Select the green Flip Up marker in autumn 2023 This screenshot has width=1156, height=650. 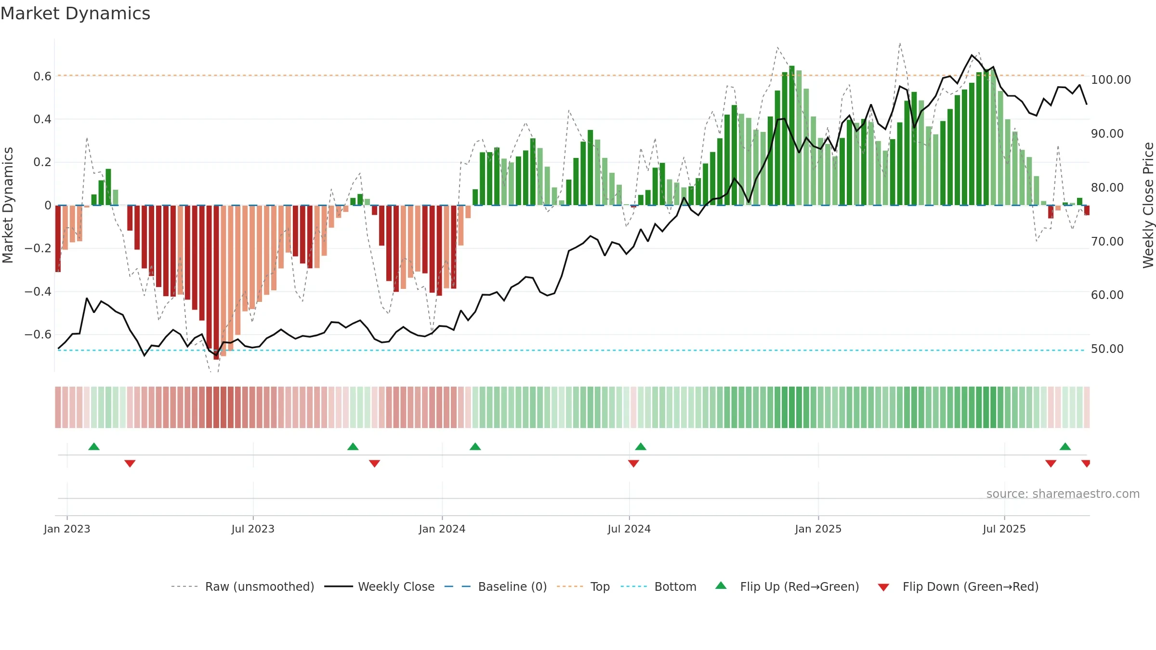point(353,447)
